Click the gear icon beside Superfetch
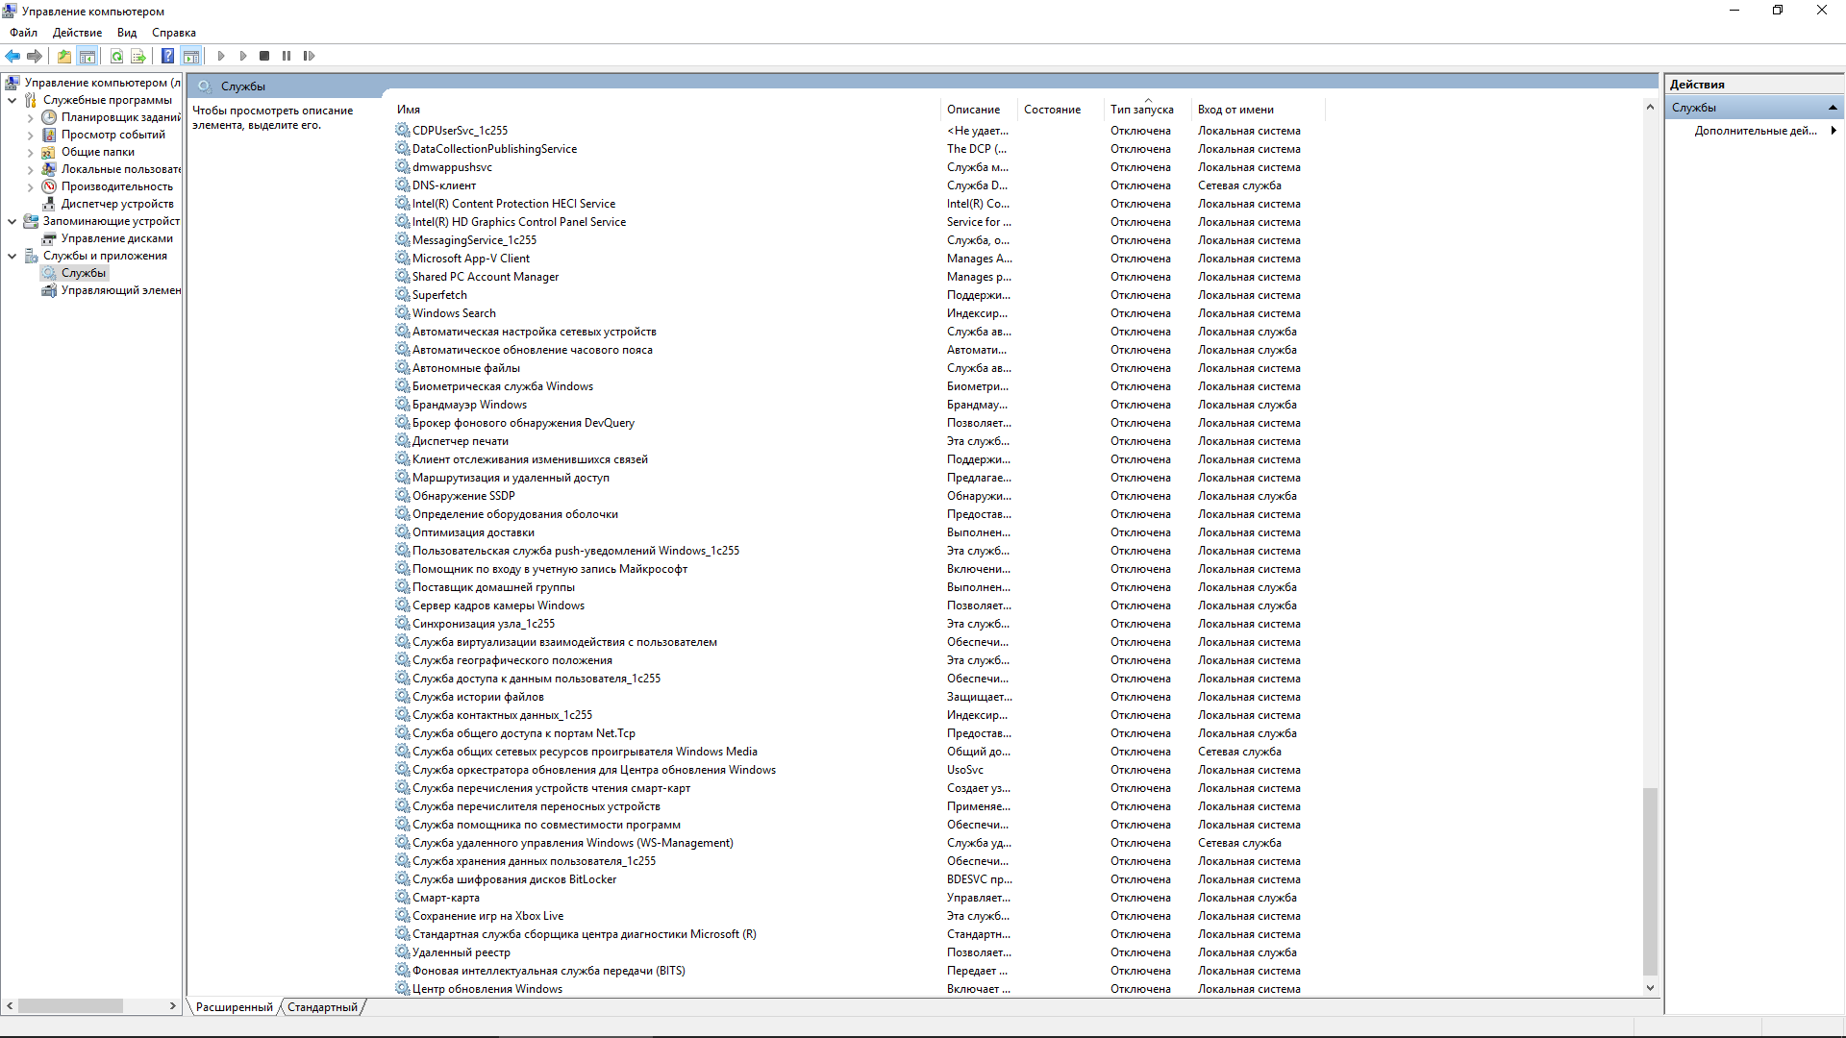The image size is (1846, 1038). click(403, 295)
